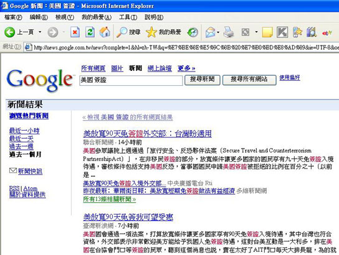Image resolution: width=339 pixels, height=255 pixels.
Task: Click the Stop loading icon with red X
Action: [x=75, y=32]
